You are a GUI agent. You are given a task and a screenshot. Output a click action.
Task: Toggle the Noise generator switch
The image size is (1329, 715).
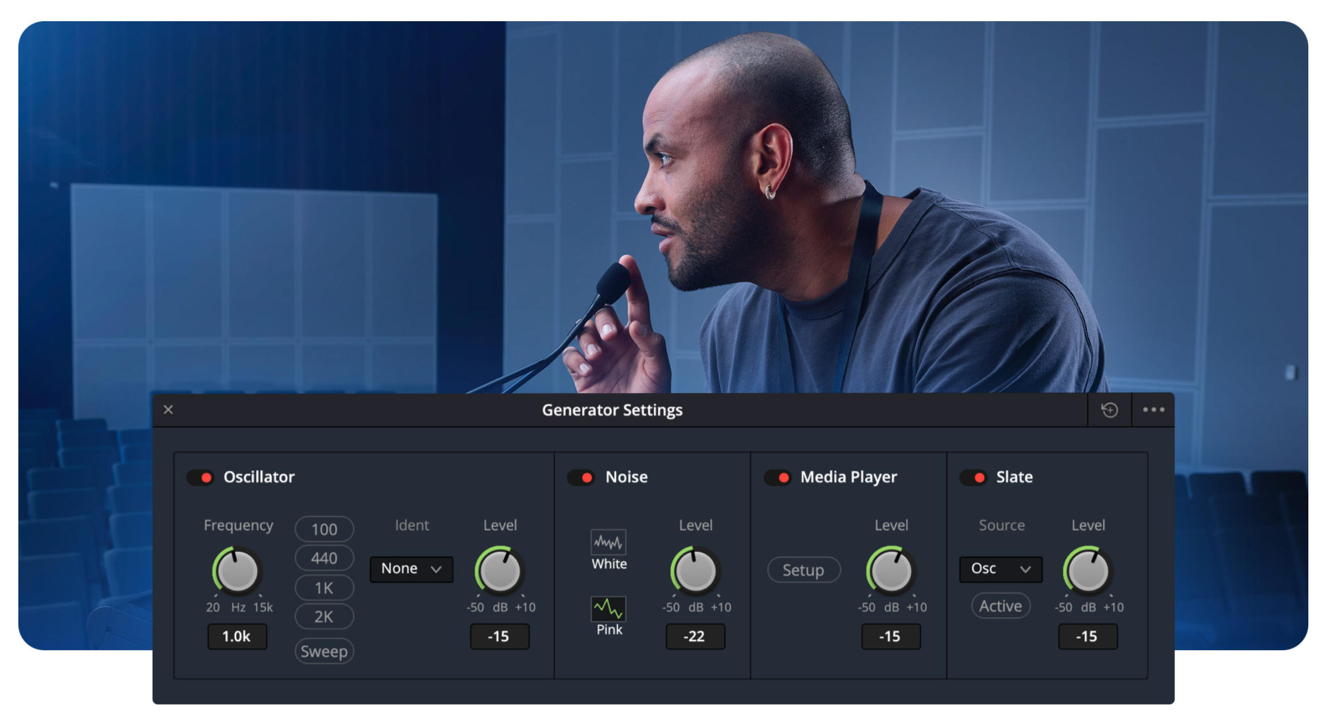pos(581,477)
